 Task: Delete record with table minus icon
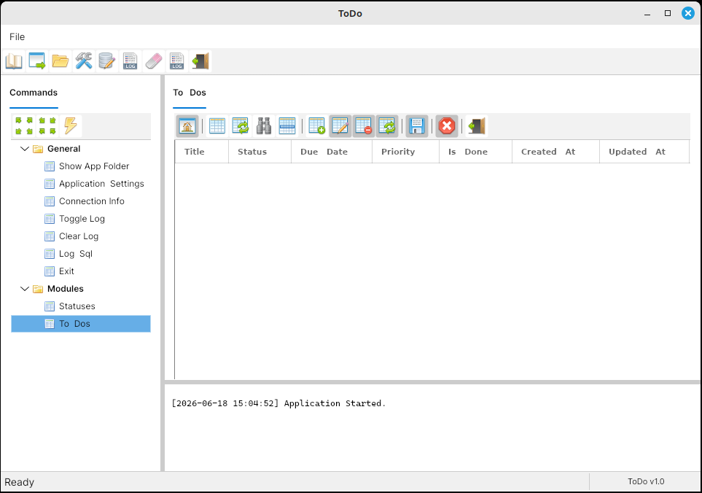point(364,126)
